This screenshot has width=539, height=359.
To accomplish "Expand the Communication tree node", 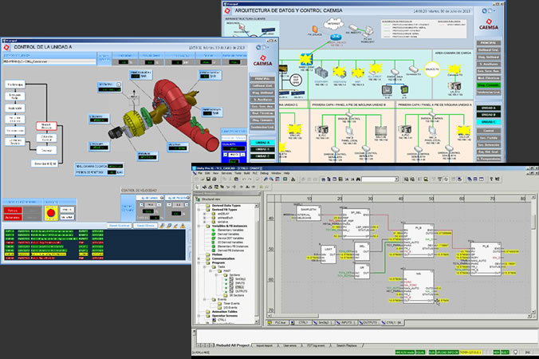I will 199,258.
